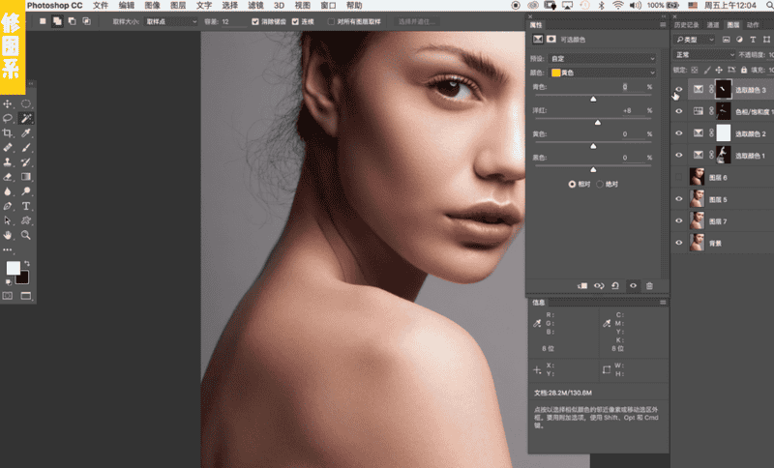Switch to the 历史记录 (History) tab
Screen dimensions: 774x468
(687, 25)
